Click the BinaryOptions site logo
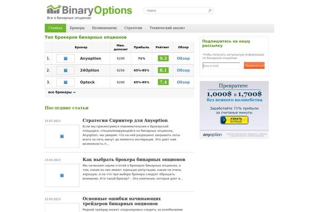319x212 pixels. click(89, 11)
